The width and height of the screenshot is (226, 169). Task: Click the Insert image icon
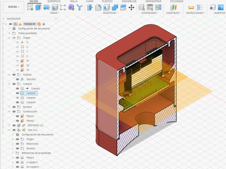[x=221, y=8]
